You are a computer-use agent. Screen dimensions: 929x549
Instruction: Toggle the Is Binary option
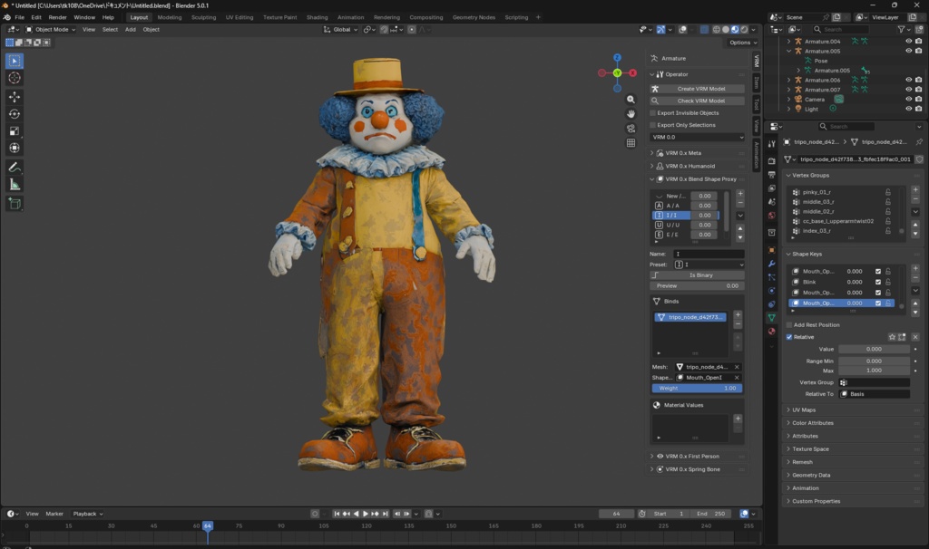click(697, 275)
